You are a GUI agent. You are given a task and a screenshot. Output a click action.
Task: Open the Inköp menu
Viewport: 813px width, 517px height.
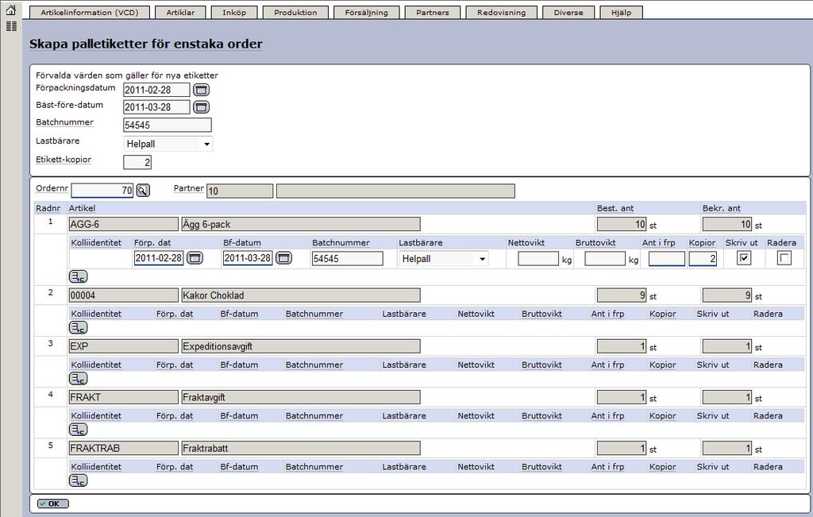pyautogui.click(x=234, y=13)
